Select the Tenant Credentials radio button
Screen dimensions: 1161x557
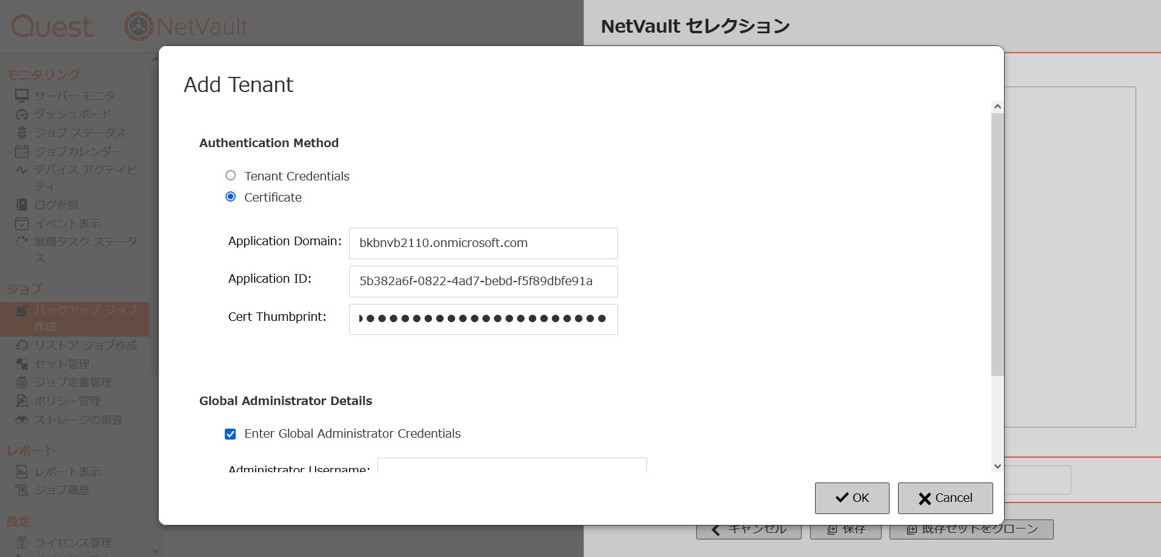tap(230, 176)
